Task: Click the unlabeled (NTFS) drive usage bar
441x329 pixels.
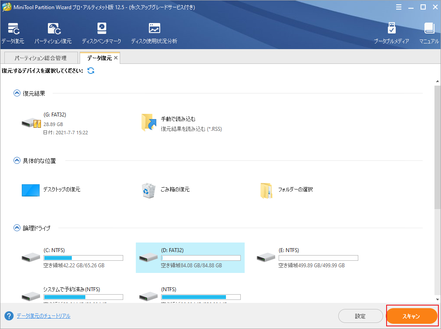Action: point(201,297)
